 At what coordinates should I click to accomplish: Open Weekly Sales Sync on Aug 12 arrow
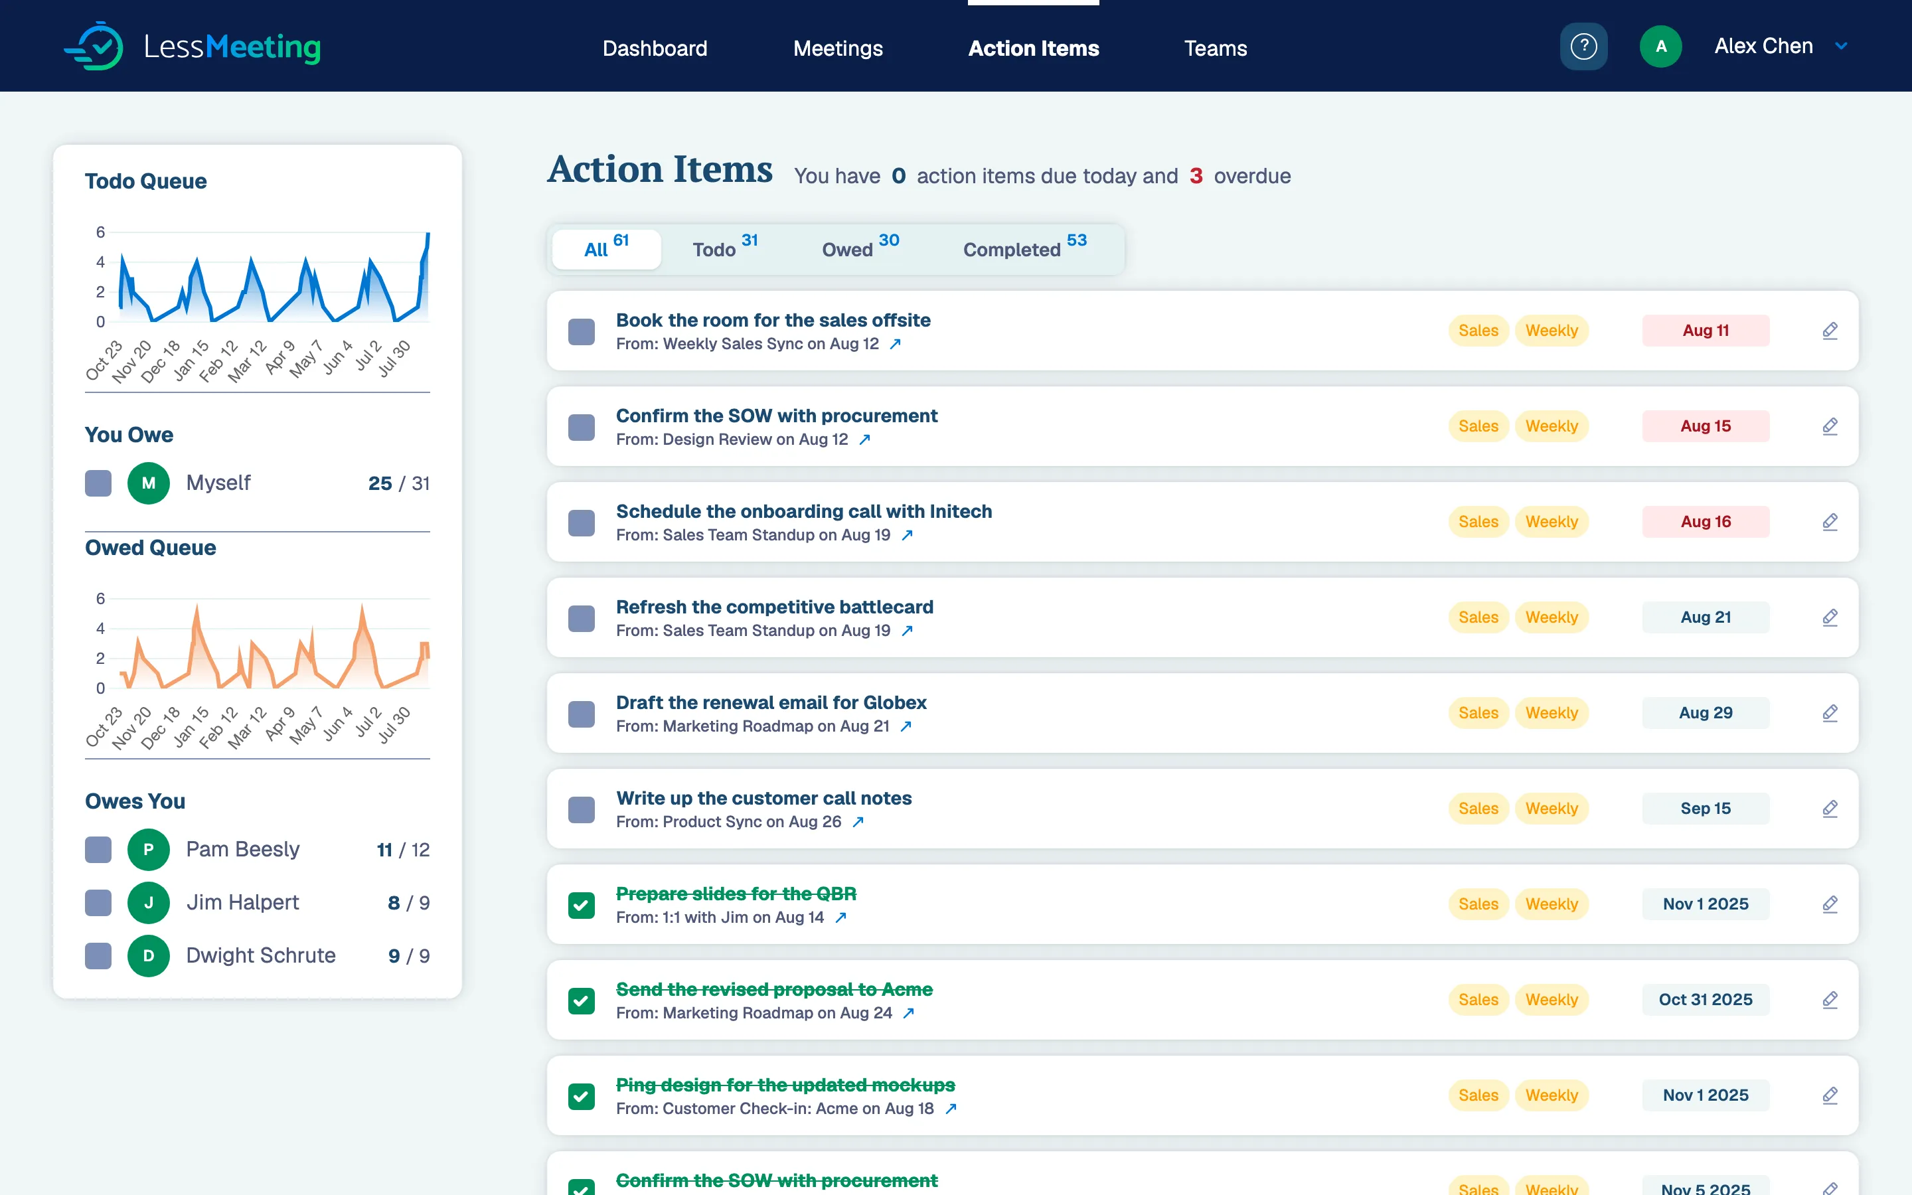(x=895, y=344)
